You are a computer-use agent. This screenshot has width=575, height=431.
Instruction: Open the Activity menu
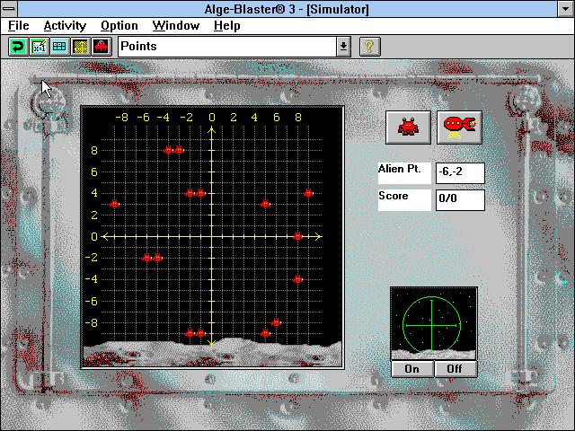(x=65, y=26)
